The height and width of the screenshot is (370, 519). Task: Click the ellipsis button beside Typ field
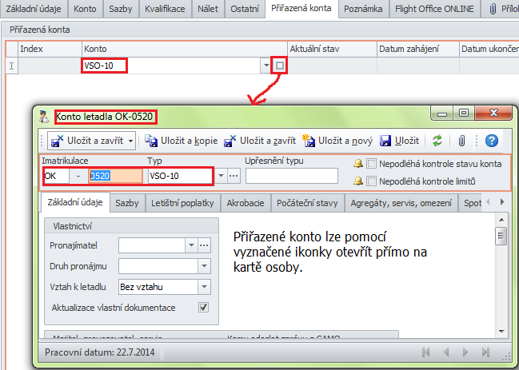click(234, 176)
